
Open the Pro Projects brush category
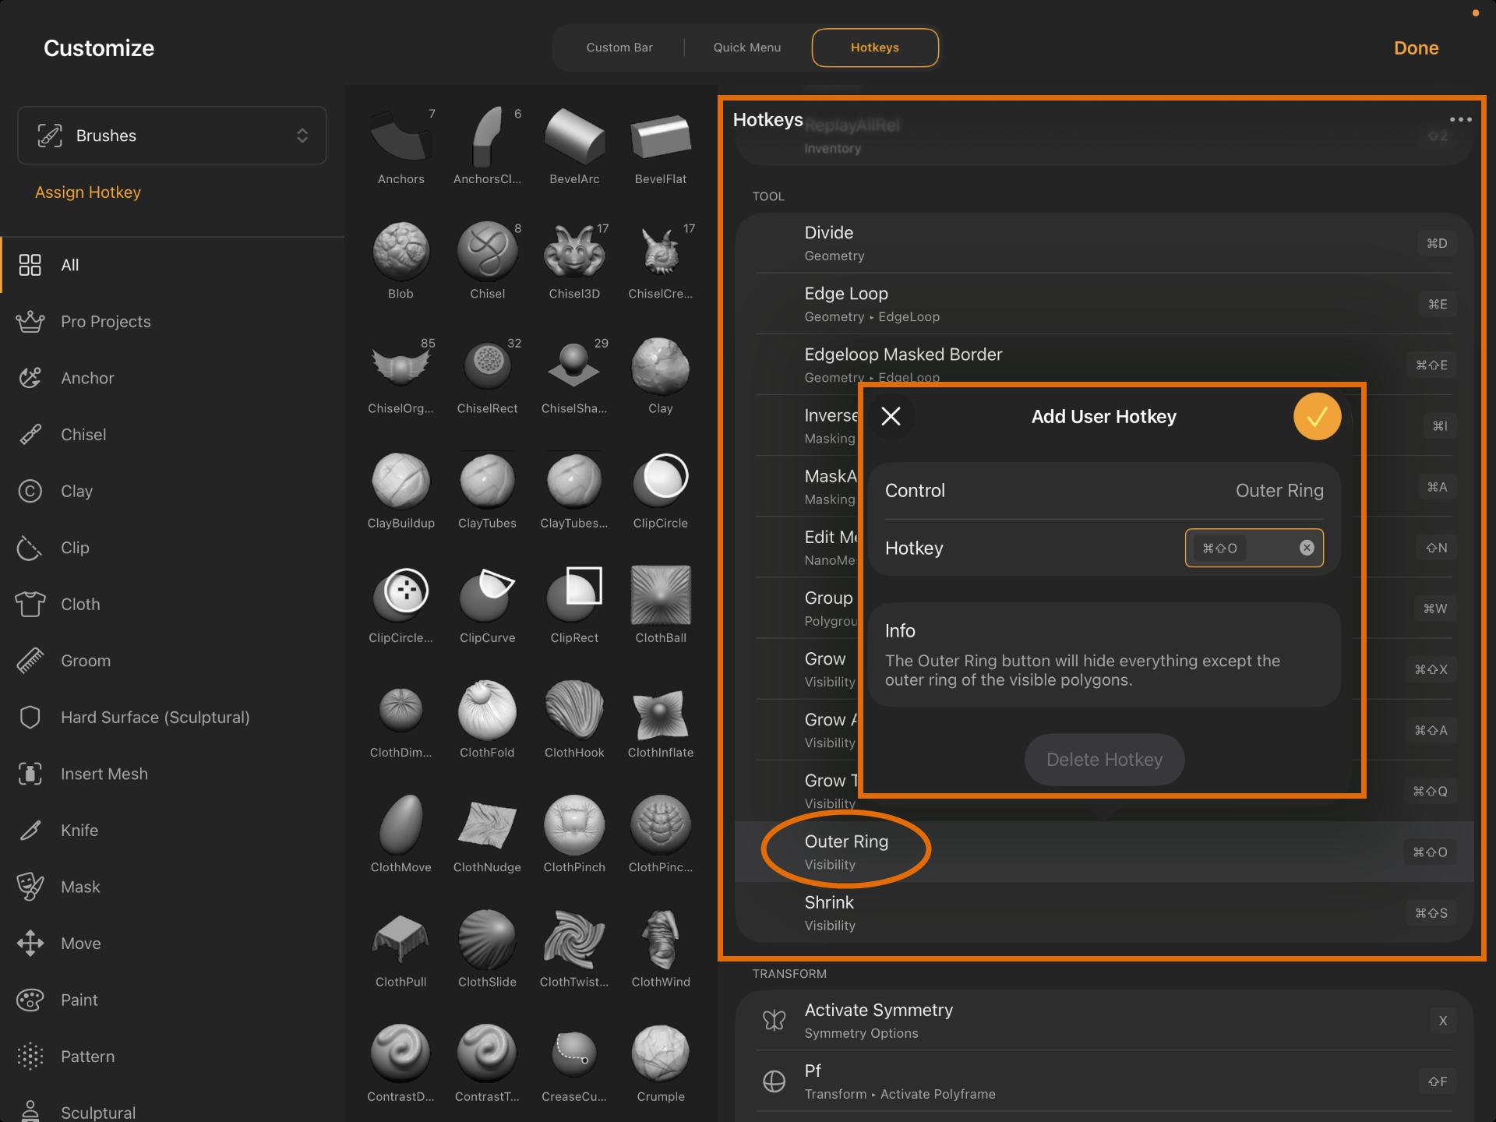pyautogui.click(x=172, y=322)
